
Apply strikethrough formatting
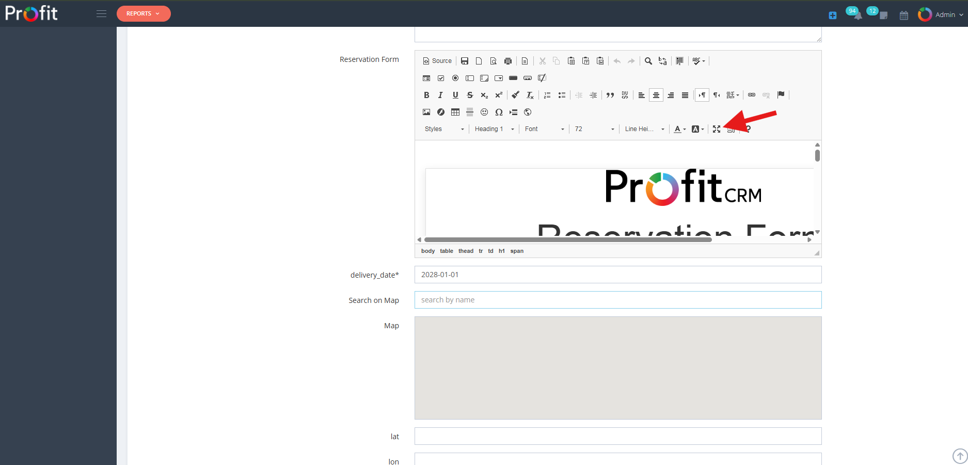pyautogui.click(x=470, y=95)
